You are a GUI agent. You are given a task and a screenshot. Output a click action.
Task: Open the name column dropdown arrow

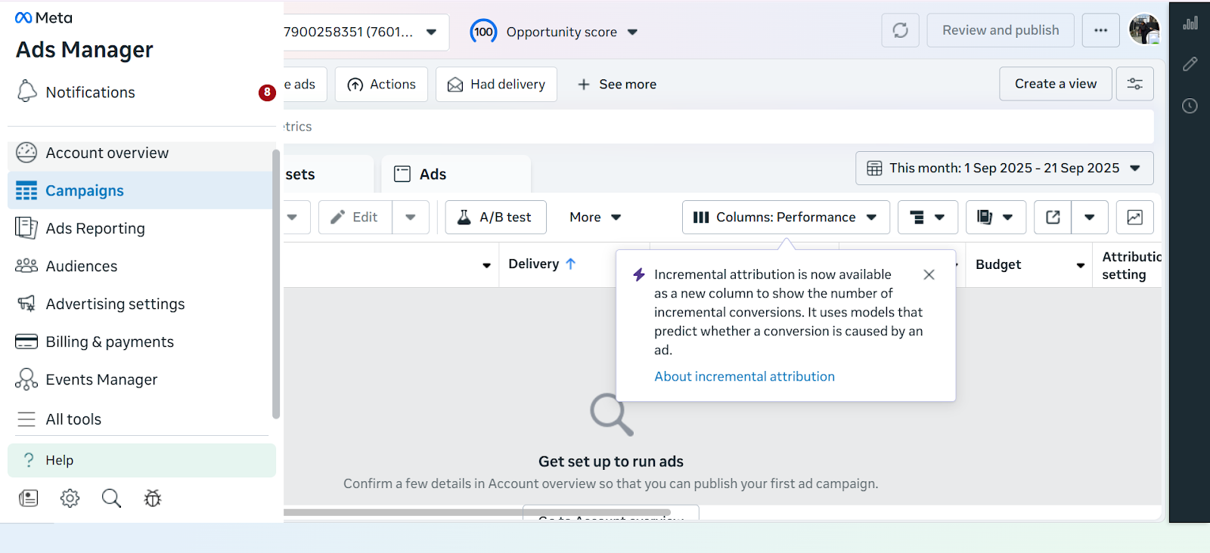pyautogui.click(x=486, y=265)
